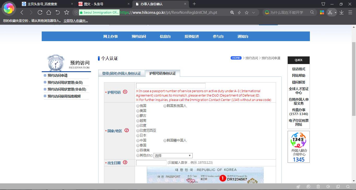Open the 选择 country dropdown
The image size is (356, 190).
click(173, 155)
